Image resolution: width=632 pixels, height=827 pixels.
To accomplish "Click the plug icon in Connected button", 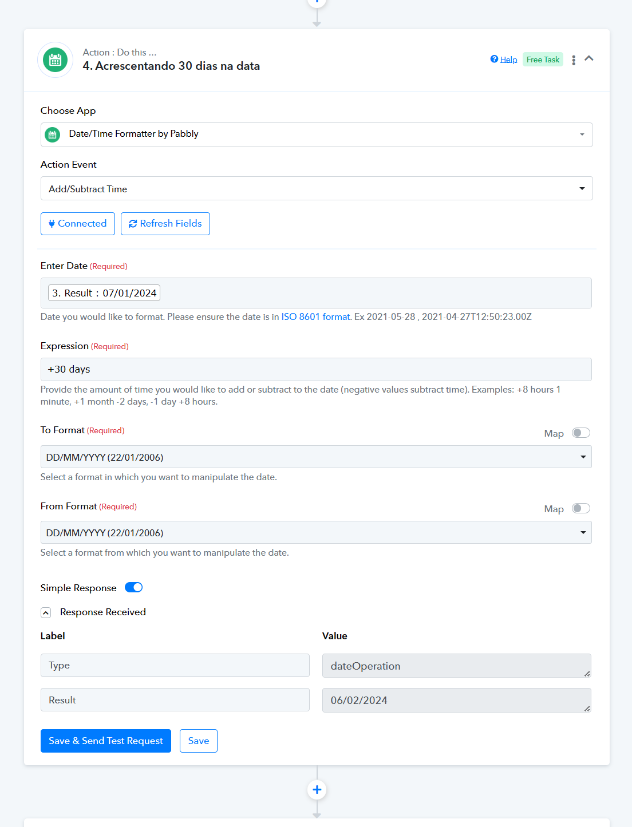I will pos(52,224).
